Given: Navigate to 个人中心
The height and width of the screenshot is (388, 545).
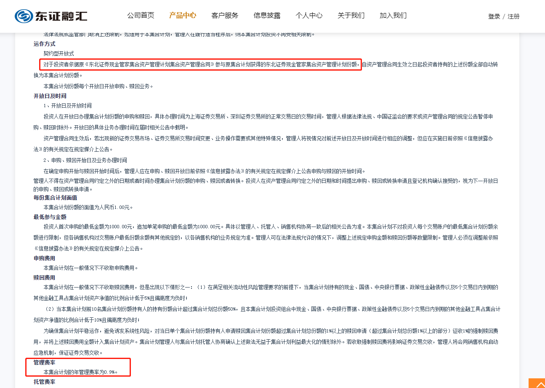Looking at the screenshot, I should (309, 16).
